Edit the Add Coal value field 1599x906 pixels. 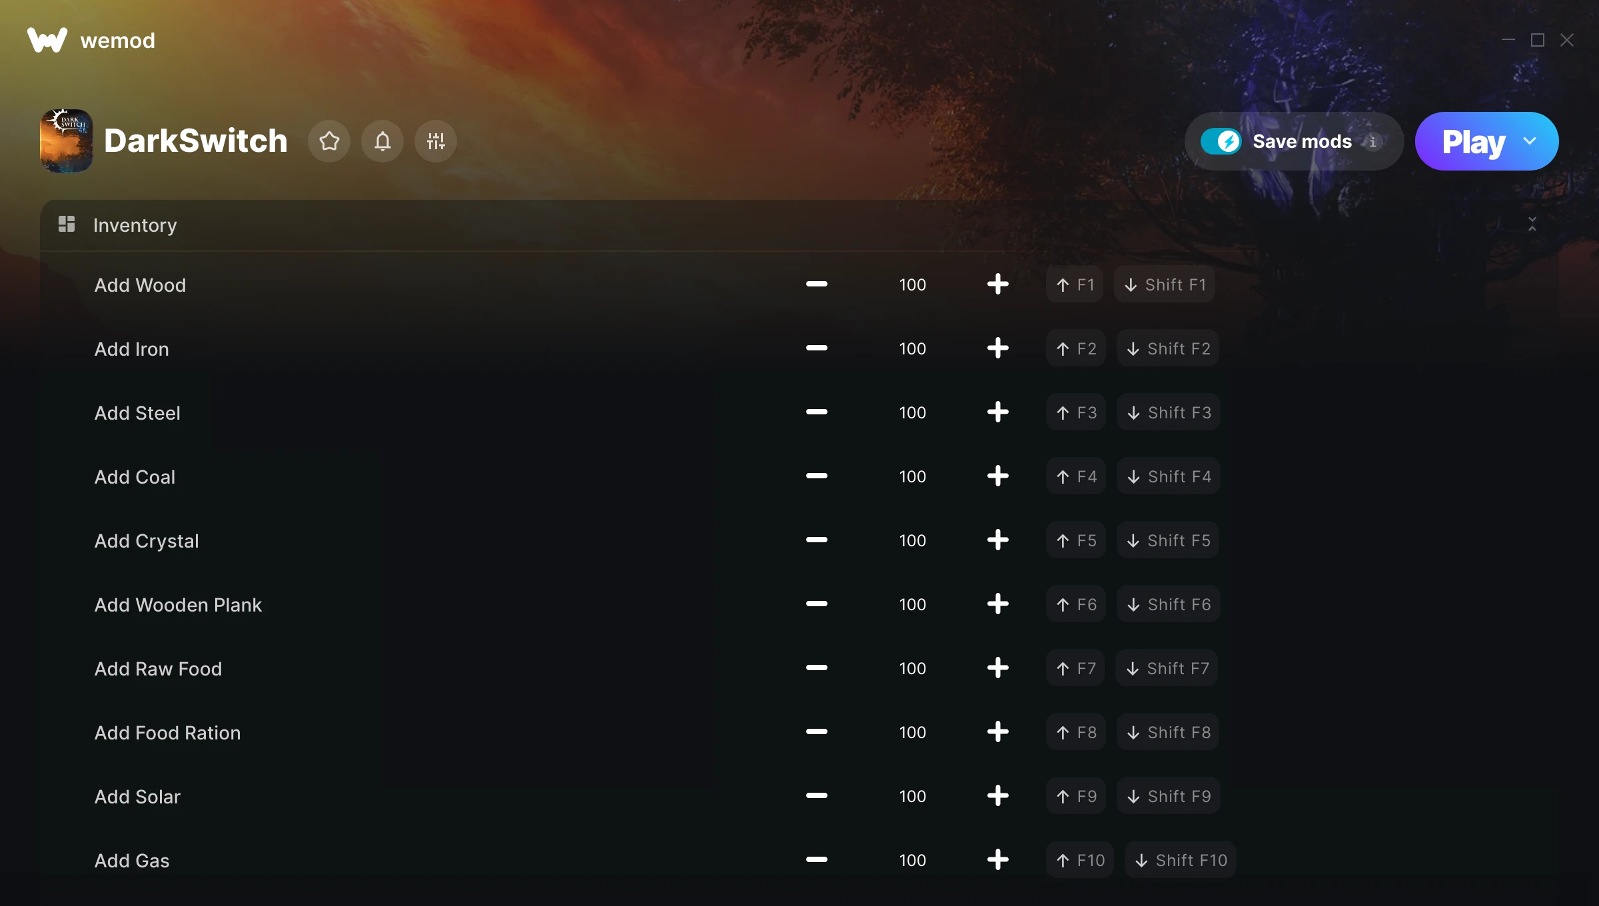tap(913, 476)
